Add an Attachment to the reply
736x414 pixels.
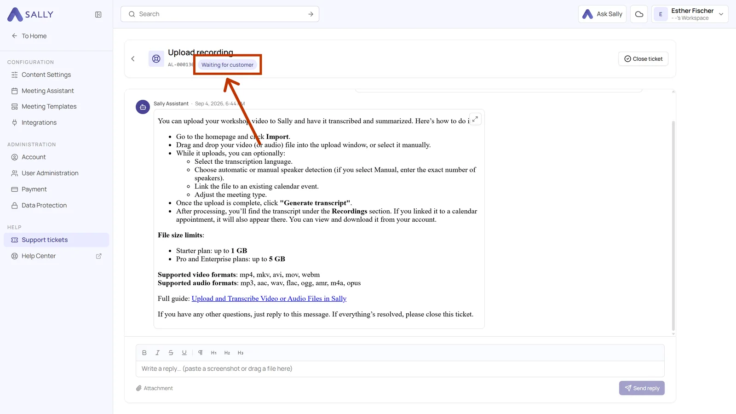pyautogui.click(x=155, y=388)
